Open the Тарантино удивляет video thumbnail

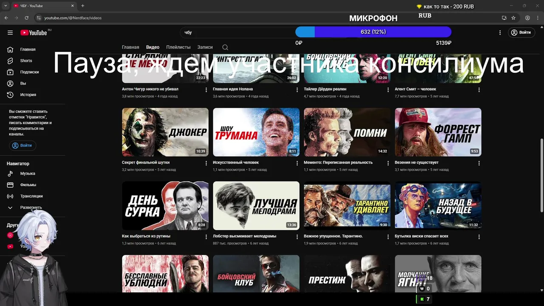click(x=347, y=206)
